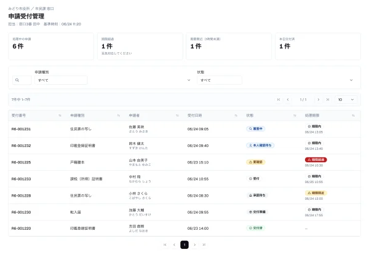Click receipt number R6-001232
This screenshot has height=255, width=369.
coord(21,146)
